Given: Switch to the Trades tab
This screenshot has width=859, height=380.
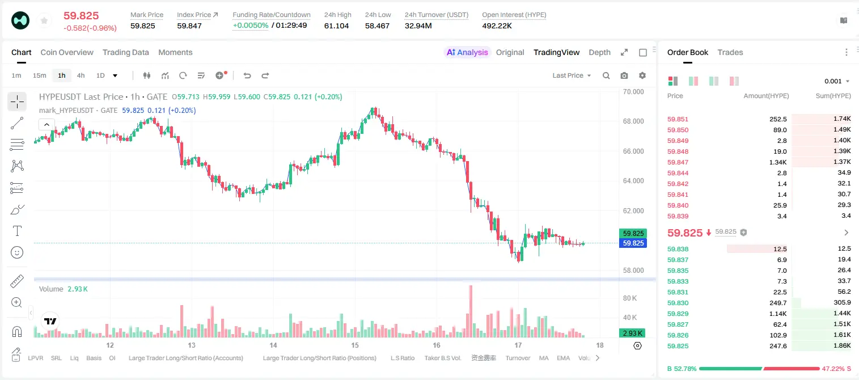Looking at the screenshot, I should 730,52.
